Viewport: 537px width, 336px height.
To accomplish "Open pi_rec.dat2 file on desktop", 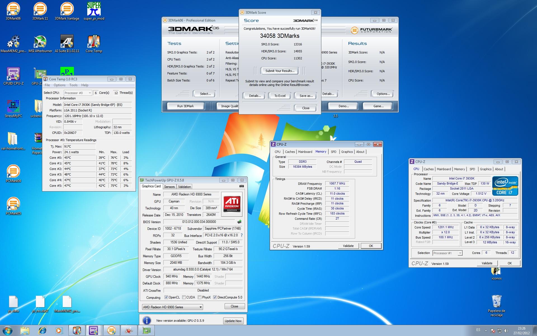I will 40,304.
